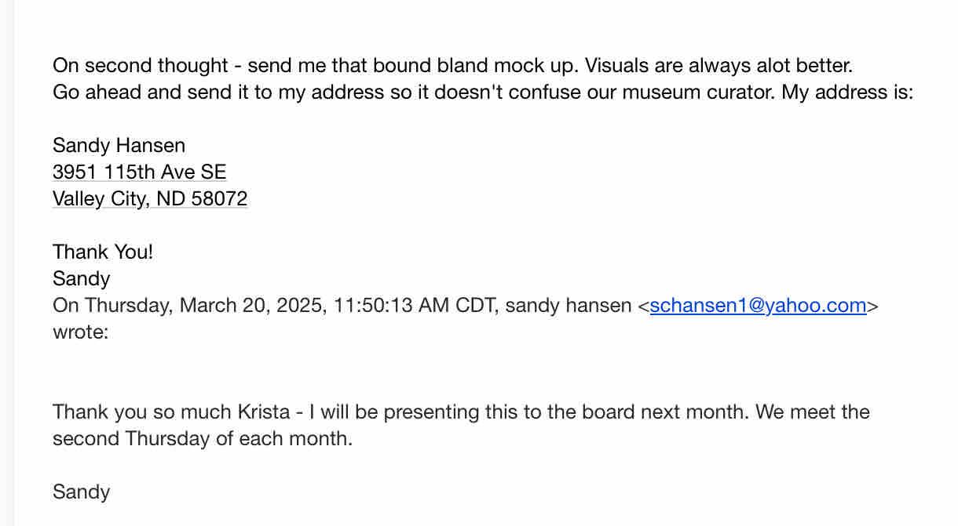Click the word "wrote:" in the quote header
Screen dimensions: 958x526
point(80,332)
